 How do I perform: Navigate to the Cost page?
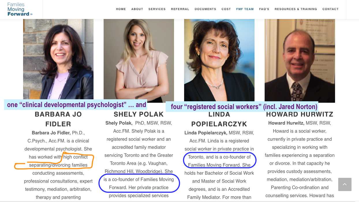[226, 9]
